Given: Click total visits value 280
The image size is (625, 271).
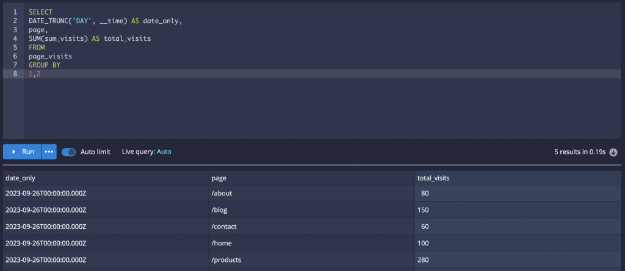Looking at the screenshot, I should [x=424, y=259].
